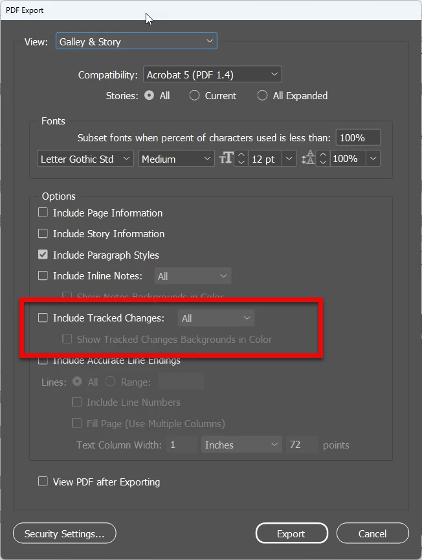This screenshot has width=422, height=560.
Task: Increase font size with up arrow
Action: tap(241, 155)
